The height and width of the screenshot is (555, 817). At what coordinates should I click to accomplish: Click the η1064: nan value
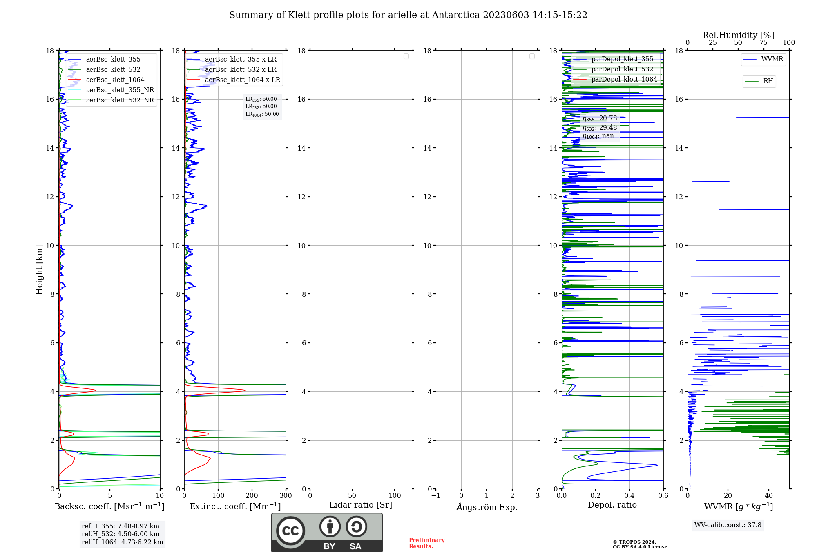pos(598,136)
